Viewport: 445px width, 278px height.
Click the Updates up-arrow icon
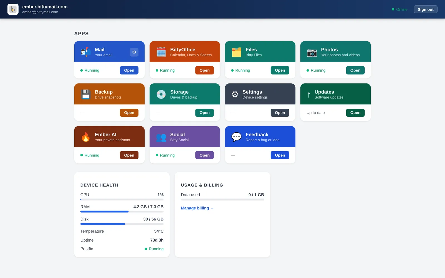pos(309,95)
